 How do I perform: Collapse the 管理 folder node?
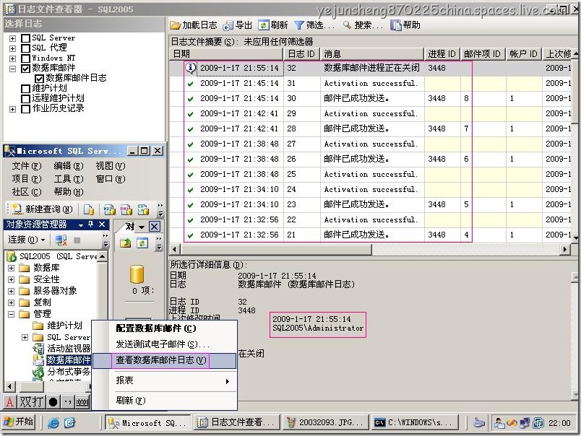pos(11,314)
